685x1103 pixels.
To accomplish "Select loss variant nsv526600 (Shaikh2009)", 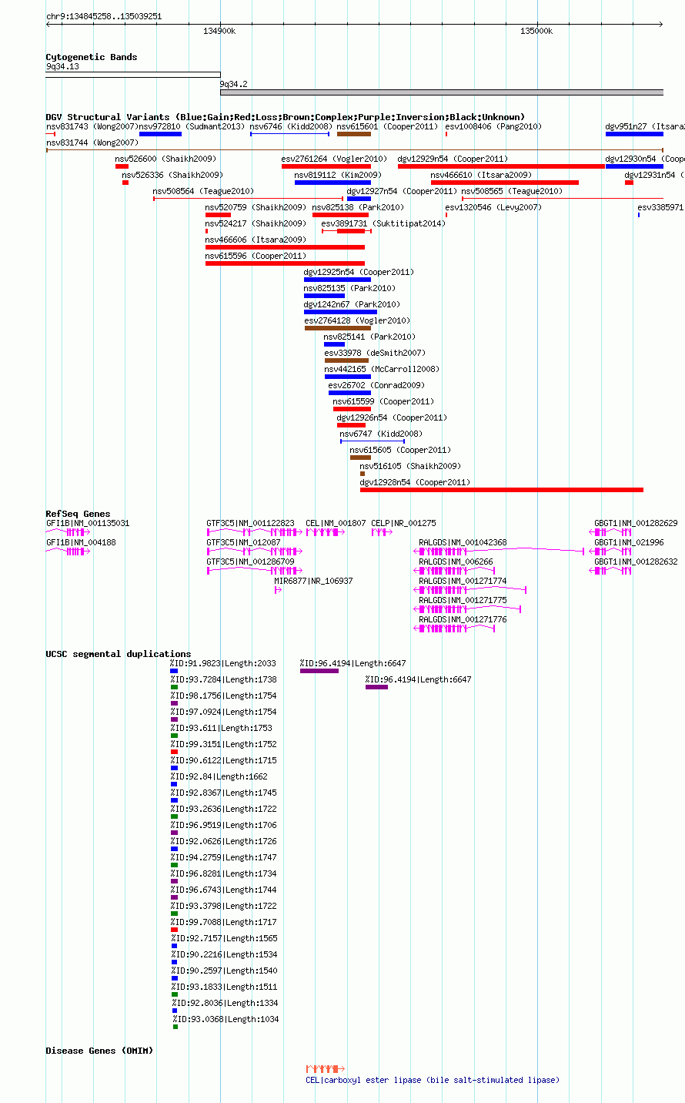I will (122, 166).
